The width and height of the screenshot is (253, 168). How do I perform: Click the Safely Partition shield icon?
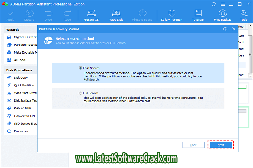pyautogui.click(x=172, y=15)
